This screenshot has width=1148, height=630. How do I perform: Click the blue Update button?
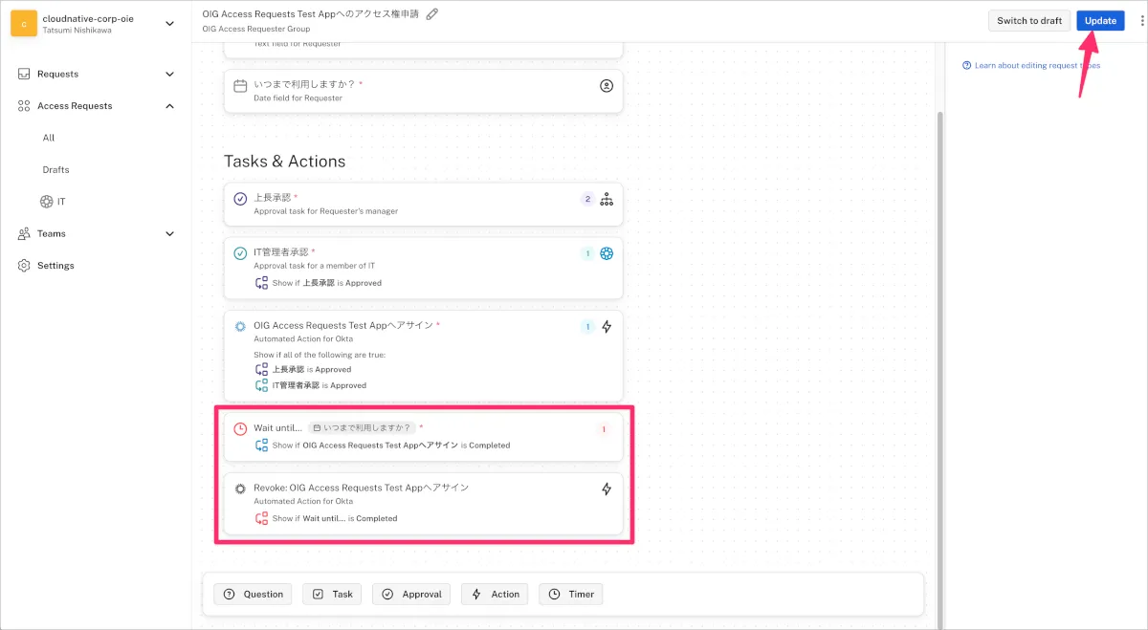click(1100, 21)
